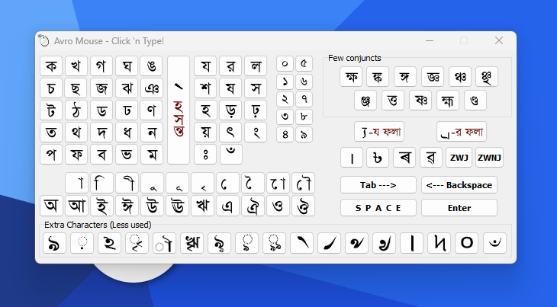Click the র ফলা button
Image resolution: width=557 pixels, height=307 pixels.
pyautogui.click(x=462, y=132)
